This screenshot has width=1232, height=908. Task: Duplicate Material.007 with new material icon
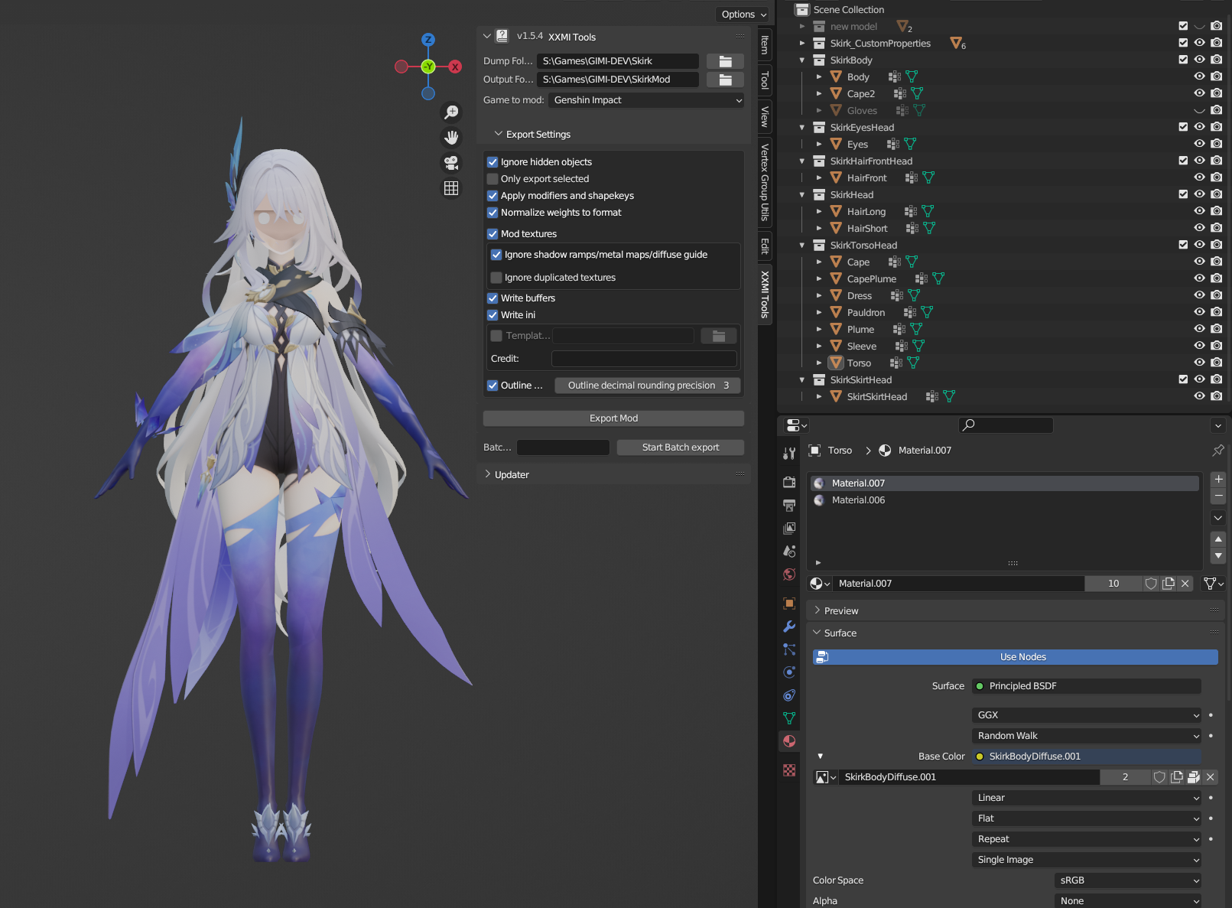pos(1168,584)
